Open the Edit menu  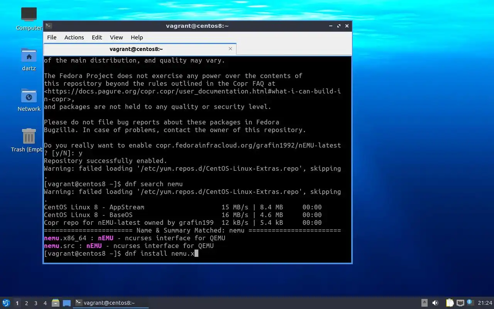tap(97, 37)
